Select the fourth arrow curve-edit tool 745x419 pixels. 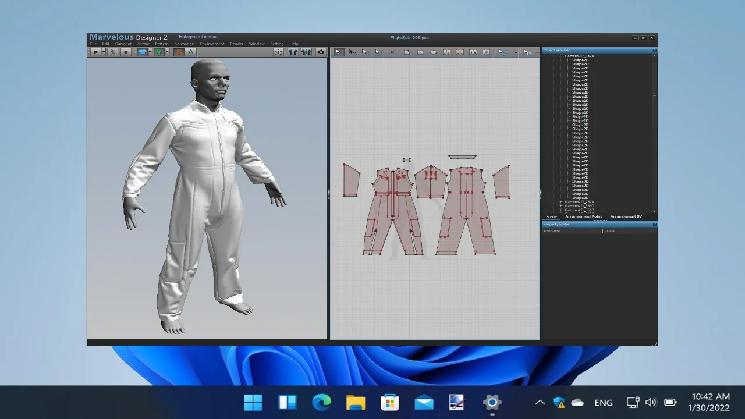click(x=378, y=52)
